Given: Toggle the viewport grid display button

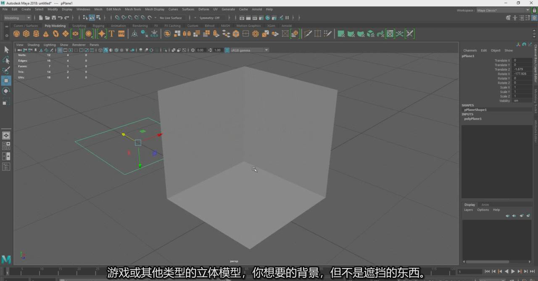Looking at the screenshot, I should [60, 50].
